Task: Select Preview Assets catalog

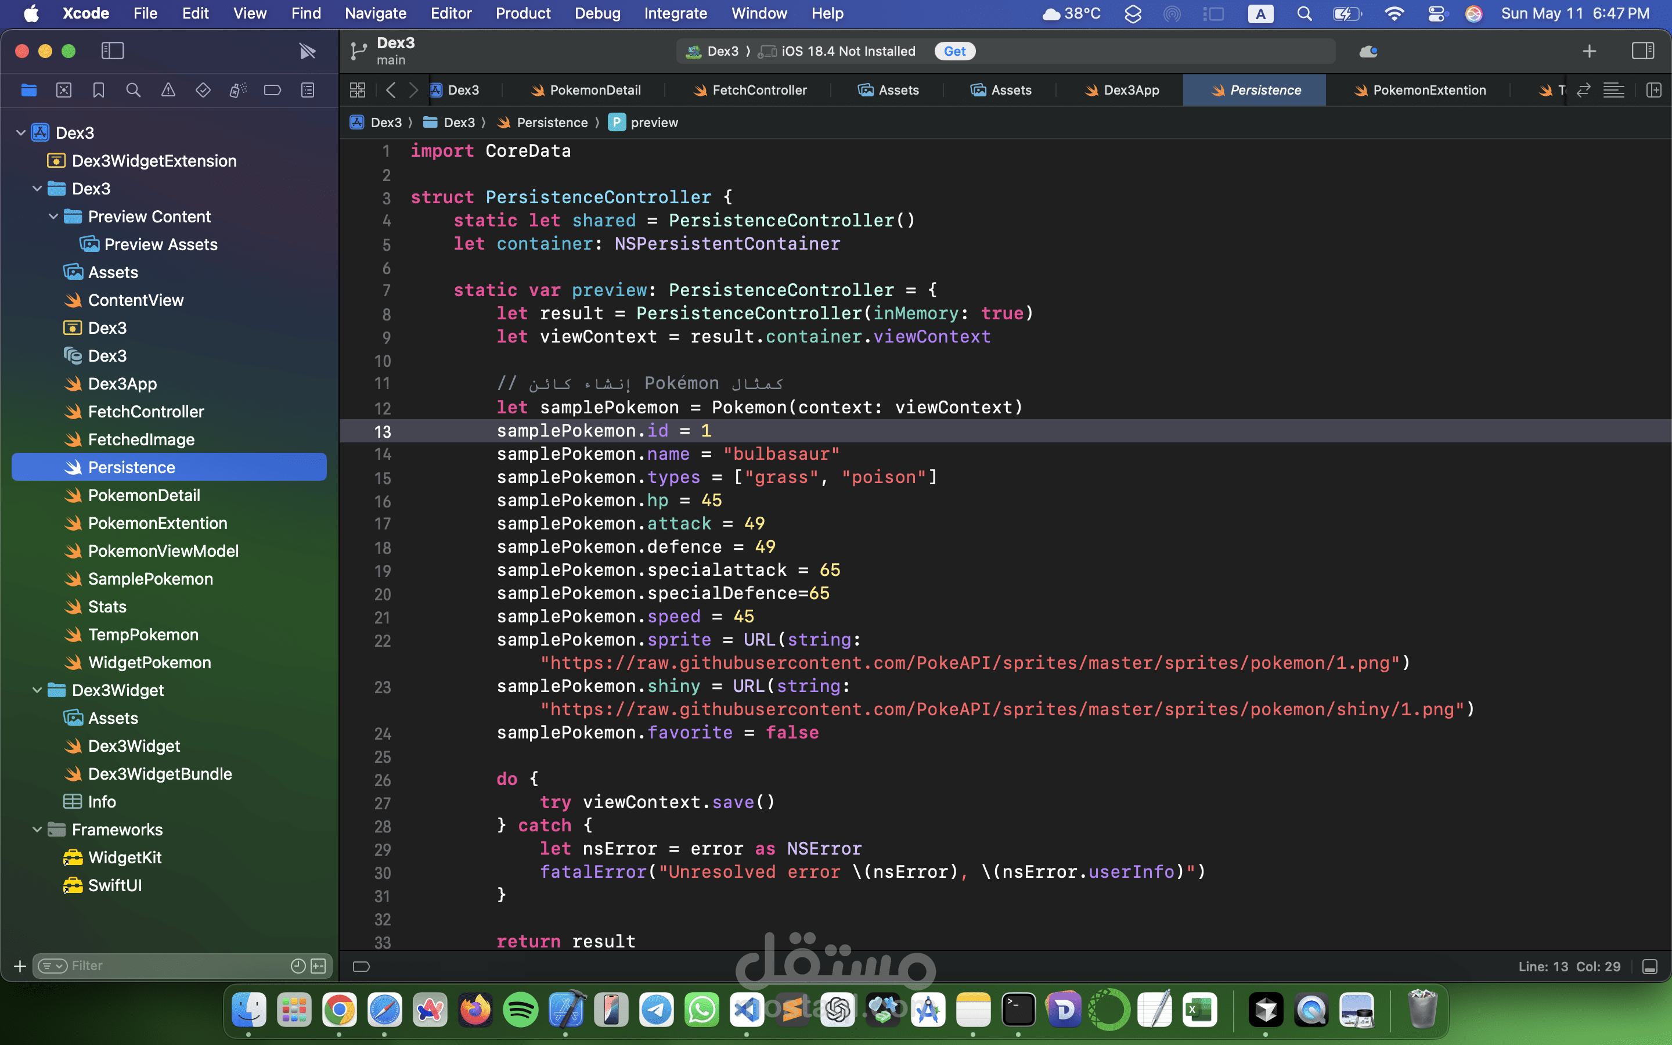Action: (x=149, y=244)
